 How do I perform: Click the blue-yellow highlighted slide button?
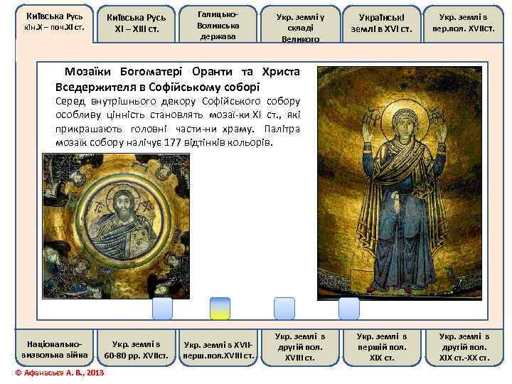(x=220, y=308)
